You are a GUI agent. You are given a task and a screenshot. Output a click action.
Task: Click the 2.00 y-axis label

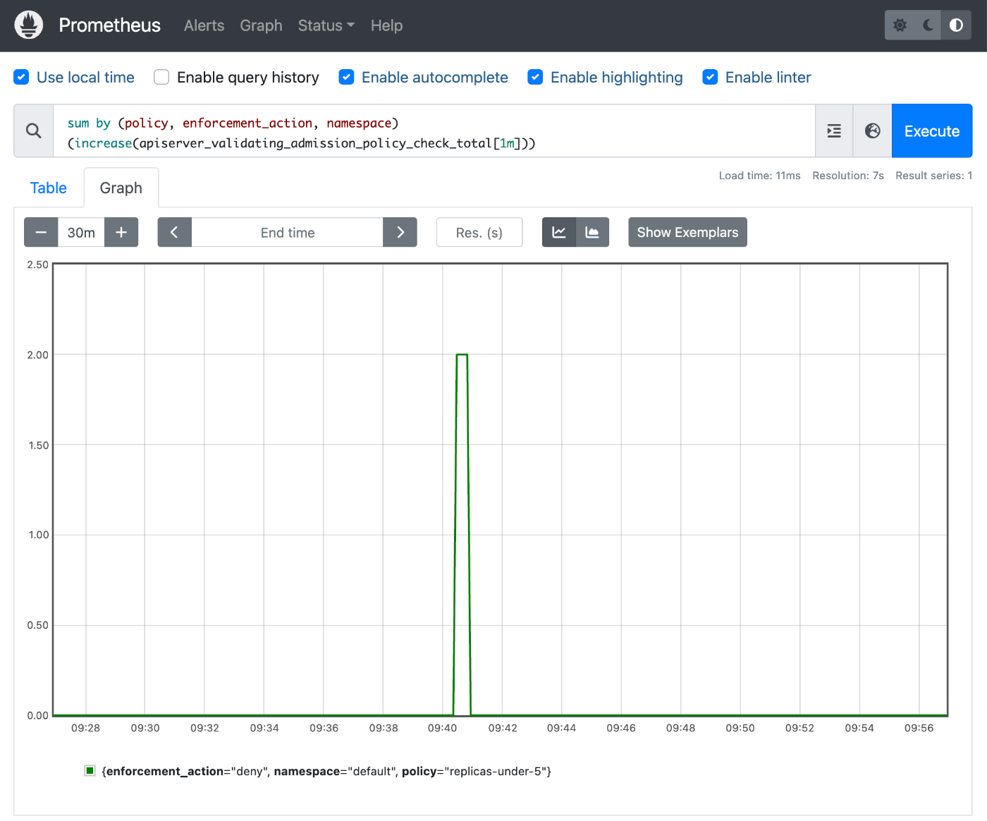tap(38, 355)
